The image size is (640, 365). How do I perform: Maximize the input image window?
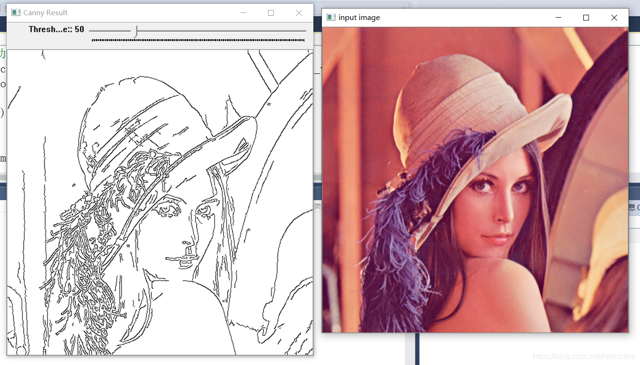[586, 18]
